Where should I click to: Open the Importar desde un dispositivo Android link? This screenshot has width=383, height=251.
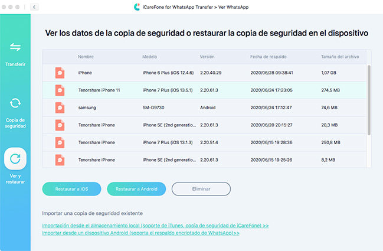[140, 233]
